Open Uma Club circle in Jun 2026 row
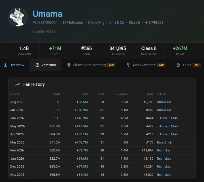The width and height of the screenshot is (204, 182). coord(167,118)
